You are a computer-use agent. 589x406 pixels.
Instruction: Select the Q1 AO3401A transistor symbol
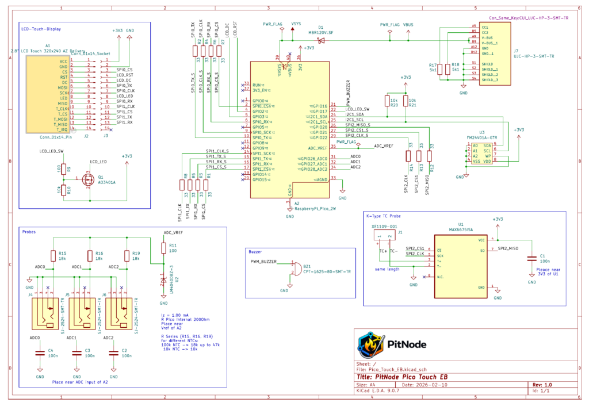pos(88,179)
